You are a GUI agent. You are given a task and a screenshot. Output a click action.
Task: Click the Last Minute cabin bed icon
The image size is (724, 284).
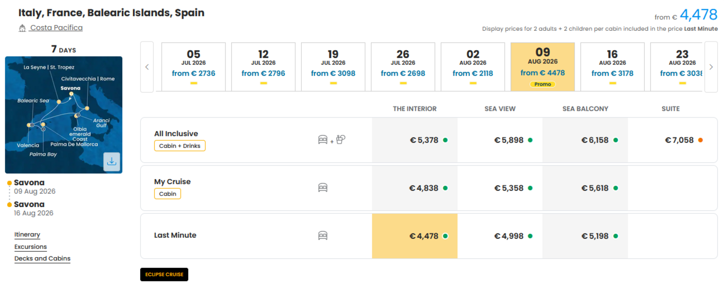click(x=323, y=236)
